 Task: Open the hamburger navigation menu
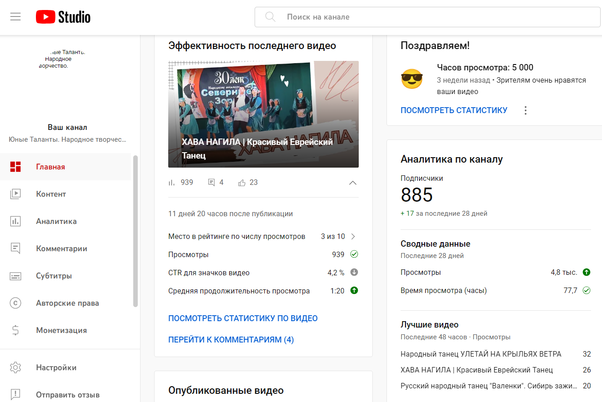15,17
